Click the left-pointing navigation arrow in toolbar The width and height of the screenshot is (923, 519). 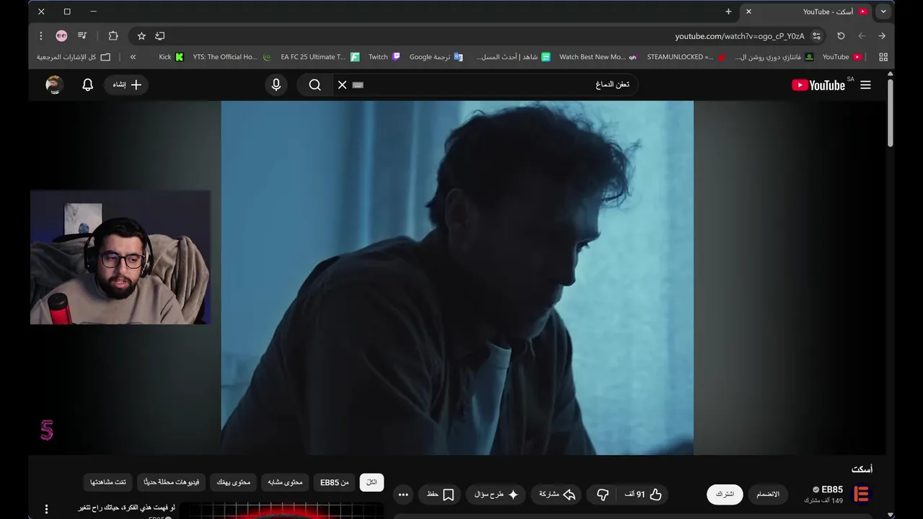click(862, 36)
